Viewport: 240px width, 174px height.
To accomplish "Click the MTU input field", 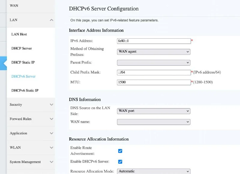I will coord(154,82).
